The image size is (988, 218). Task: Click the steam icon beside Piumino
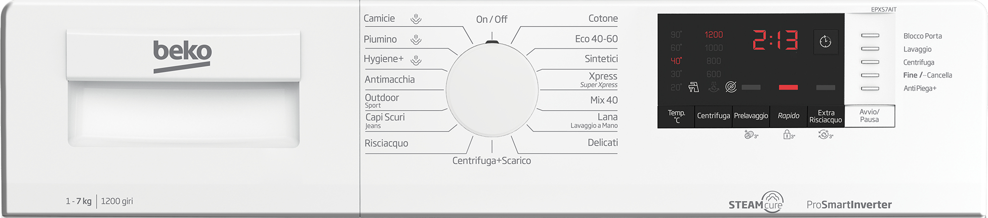coord(416,39)
